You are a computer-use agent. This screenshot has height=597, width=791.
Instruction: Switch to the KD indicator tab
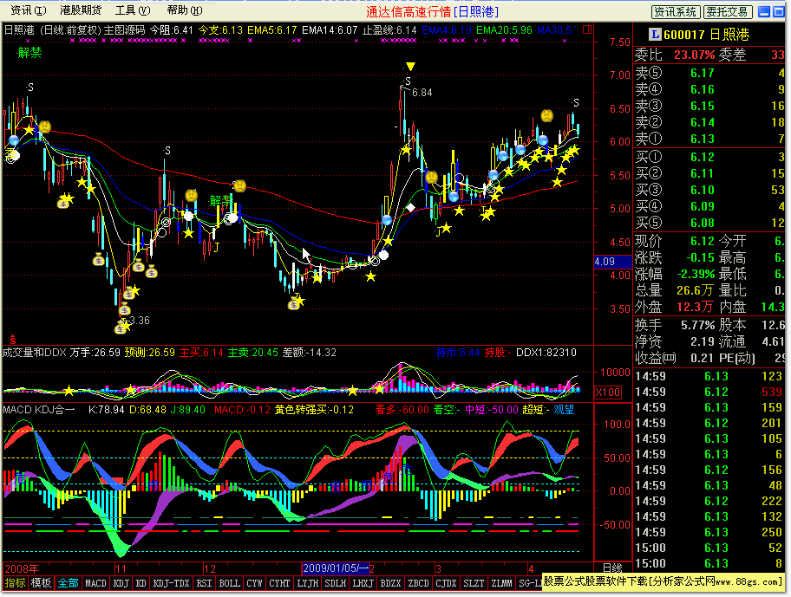[x=141, y=583]
